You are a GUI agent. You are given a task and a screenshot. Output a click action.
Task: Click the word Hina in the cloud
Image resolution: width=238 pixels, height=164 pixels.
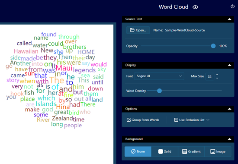point(63,107)
